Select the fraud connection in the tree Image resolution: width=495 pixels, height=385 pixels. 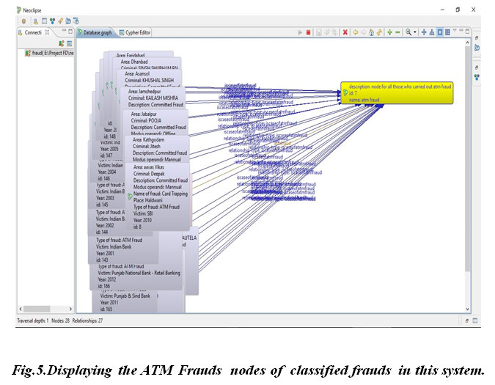pos(44,53)
